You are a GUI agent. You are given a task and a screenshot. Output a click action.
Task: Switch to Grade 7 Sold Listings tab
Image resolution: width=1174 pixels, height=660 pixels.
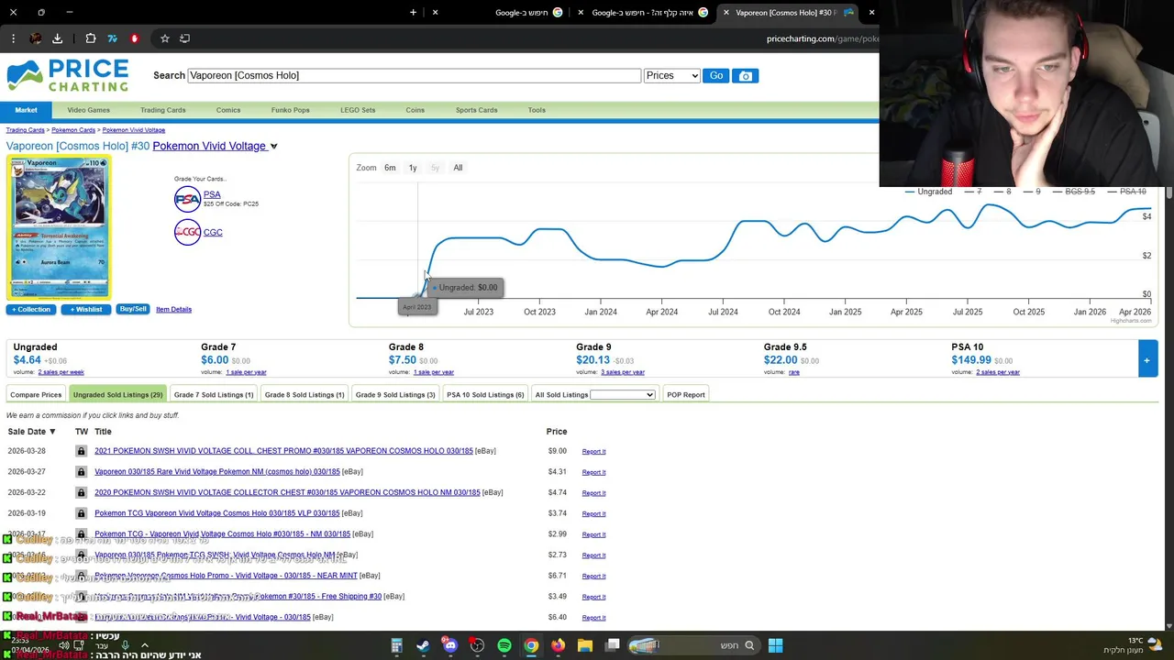point(214,395)
